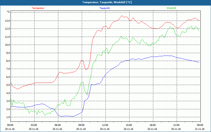This screenshot has width=211, height=132.
Task: Click the 6,0 y-axis value
Action: tap(8, 77)
